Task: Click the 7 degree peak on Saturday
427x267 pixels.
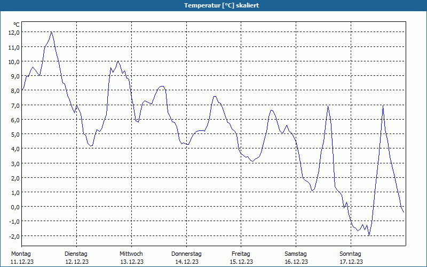Action: pyautogui.click(x=328, y=106)
